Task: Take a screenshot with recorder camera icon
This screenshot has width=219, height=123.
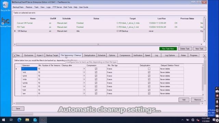Action: [x=217, y=91]
